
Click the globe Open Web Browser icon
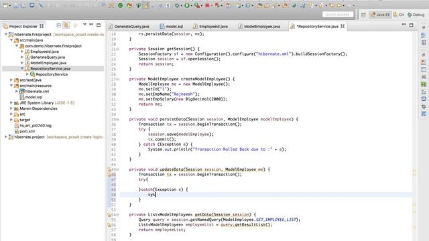click(x=294, y=5)
